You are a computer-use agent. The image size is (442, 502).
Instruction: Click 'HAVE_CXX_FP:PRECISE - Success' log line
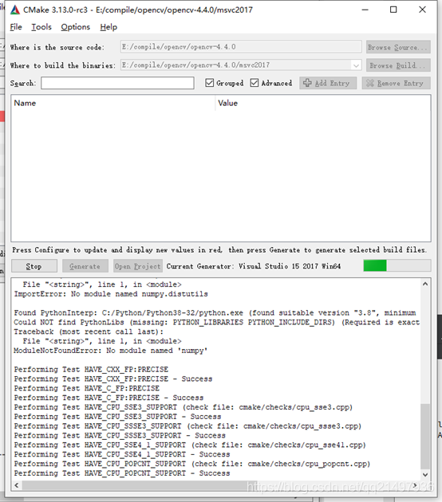[x=113, y=378]
